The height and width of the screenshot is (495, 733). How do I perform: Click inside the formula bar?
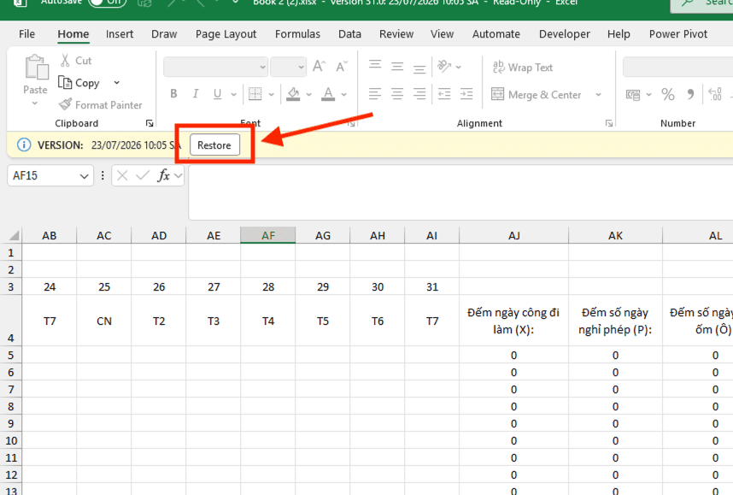pos(460,192)
